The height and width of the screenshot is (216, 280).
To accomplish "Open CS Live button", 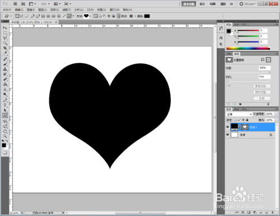I will point(248,4).
